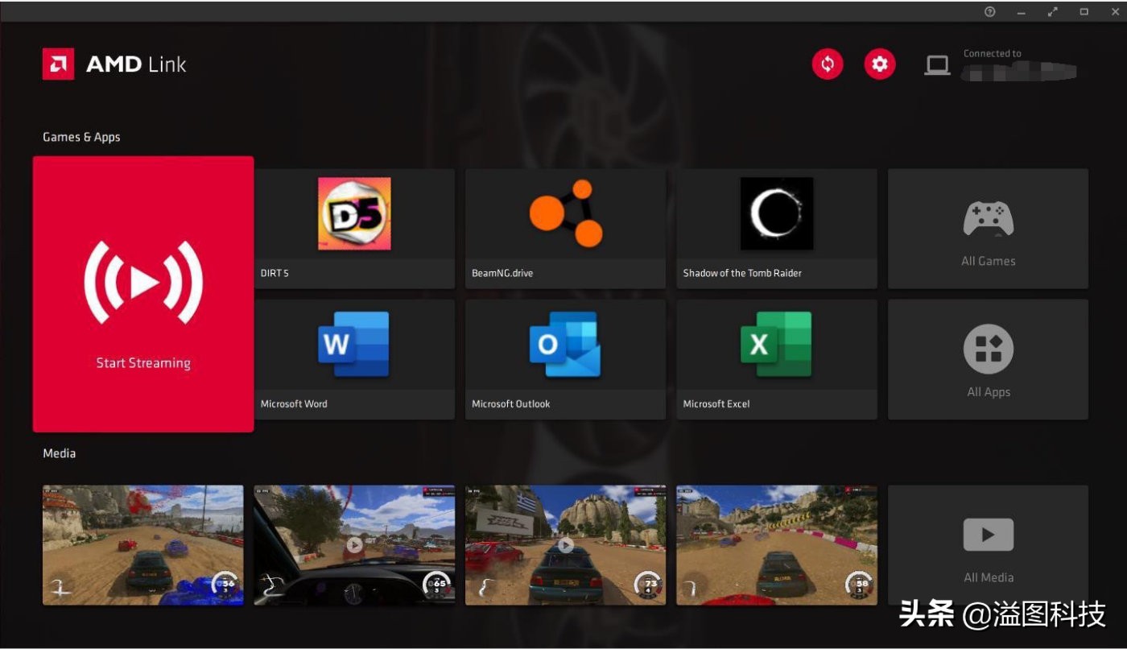Click the "Media" section heading

(x=59, y=453)
